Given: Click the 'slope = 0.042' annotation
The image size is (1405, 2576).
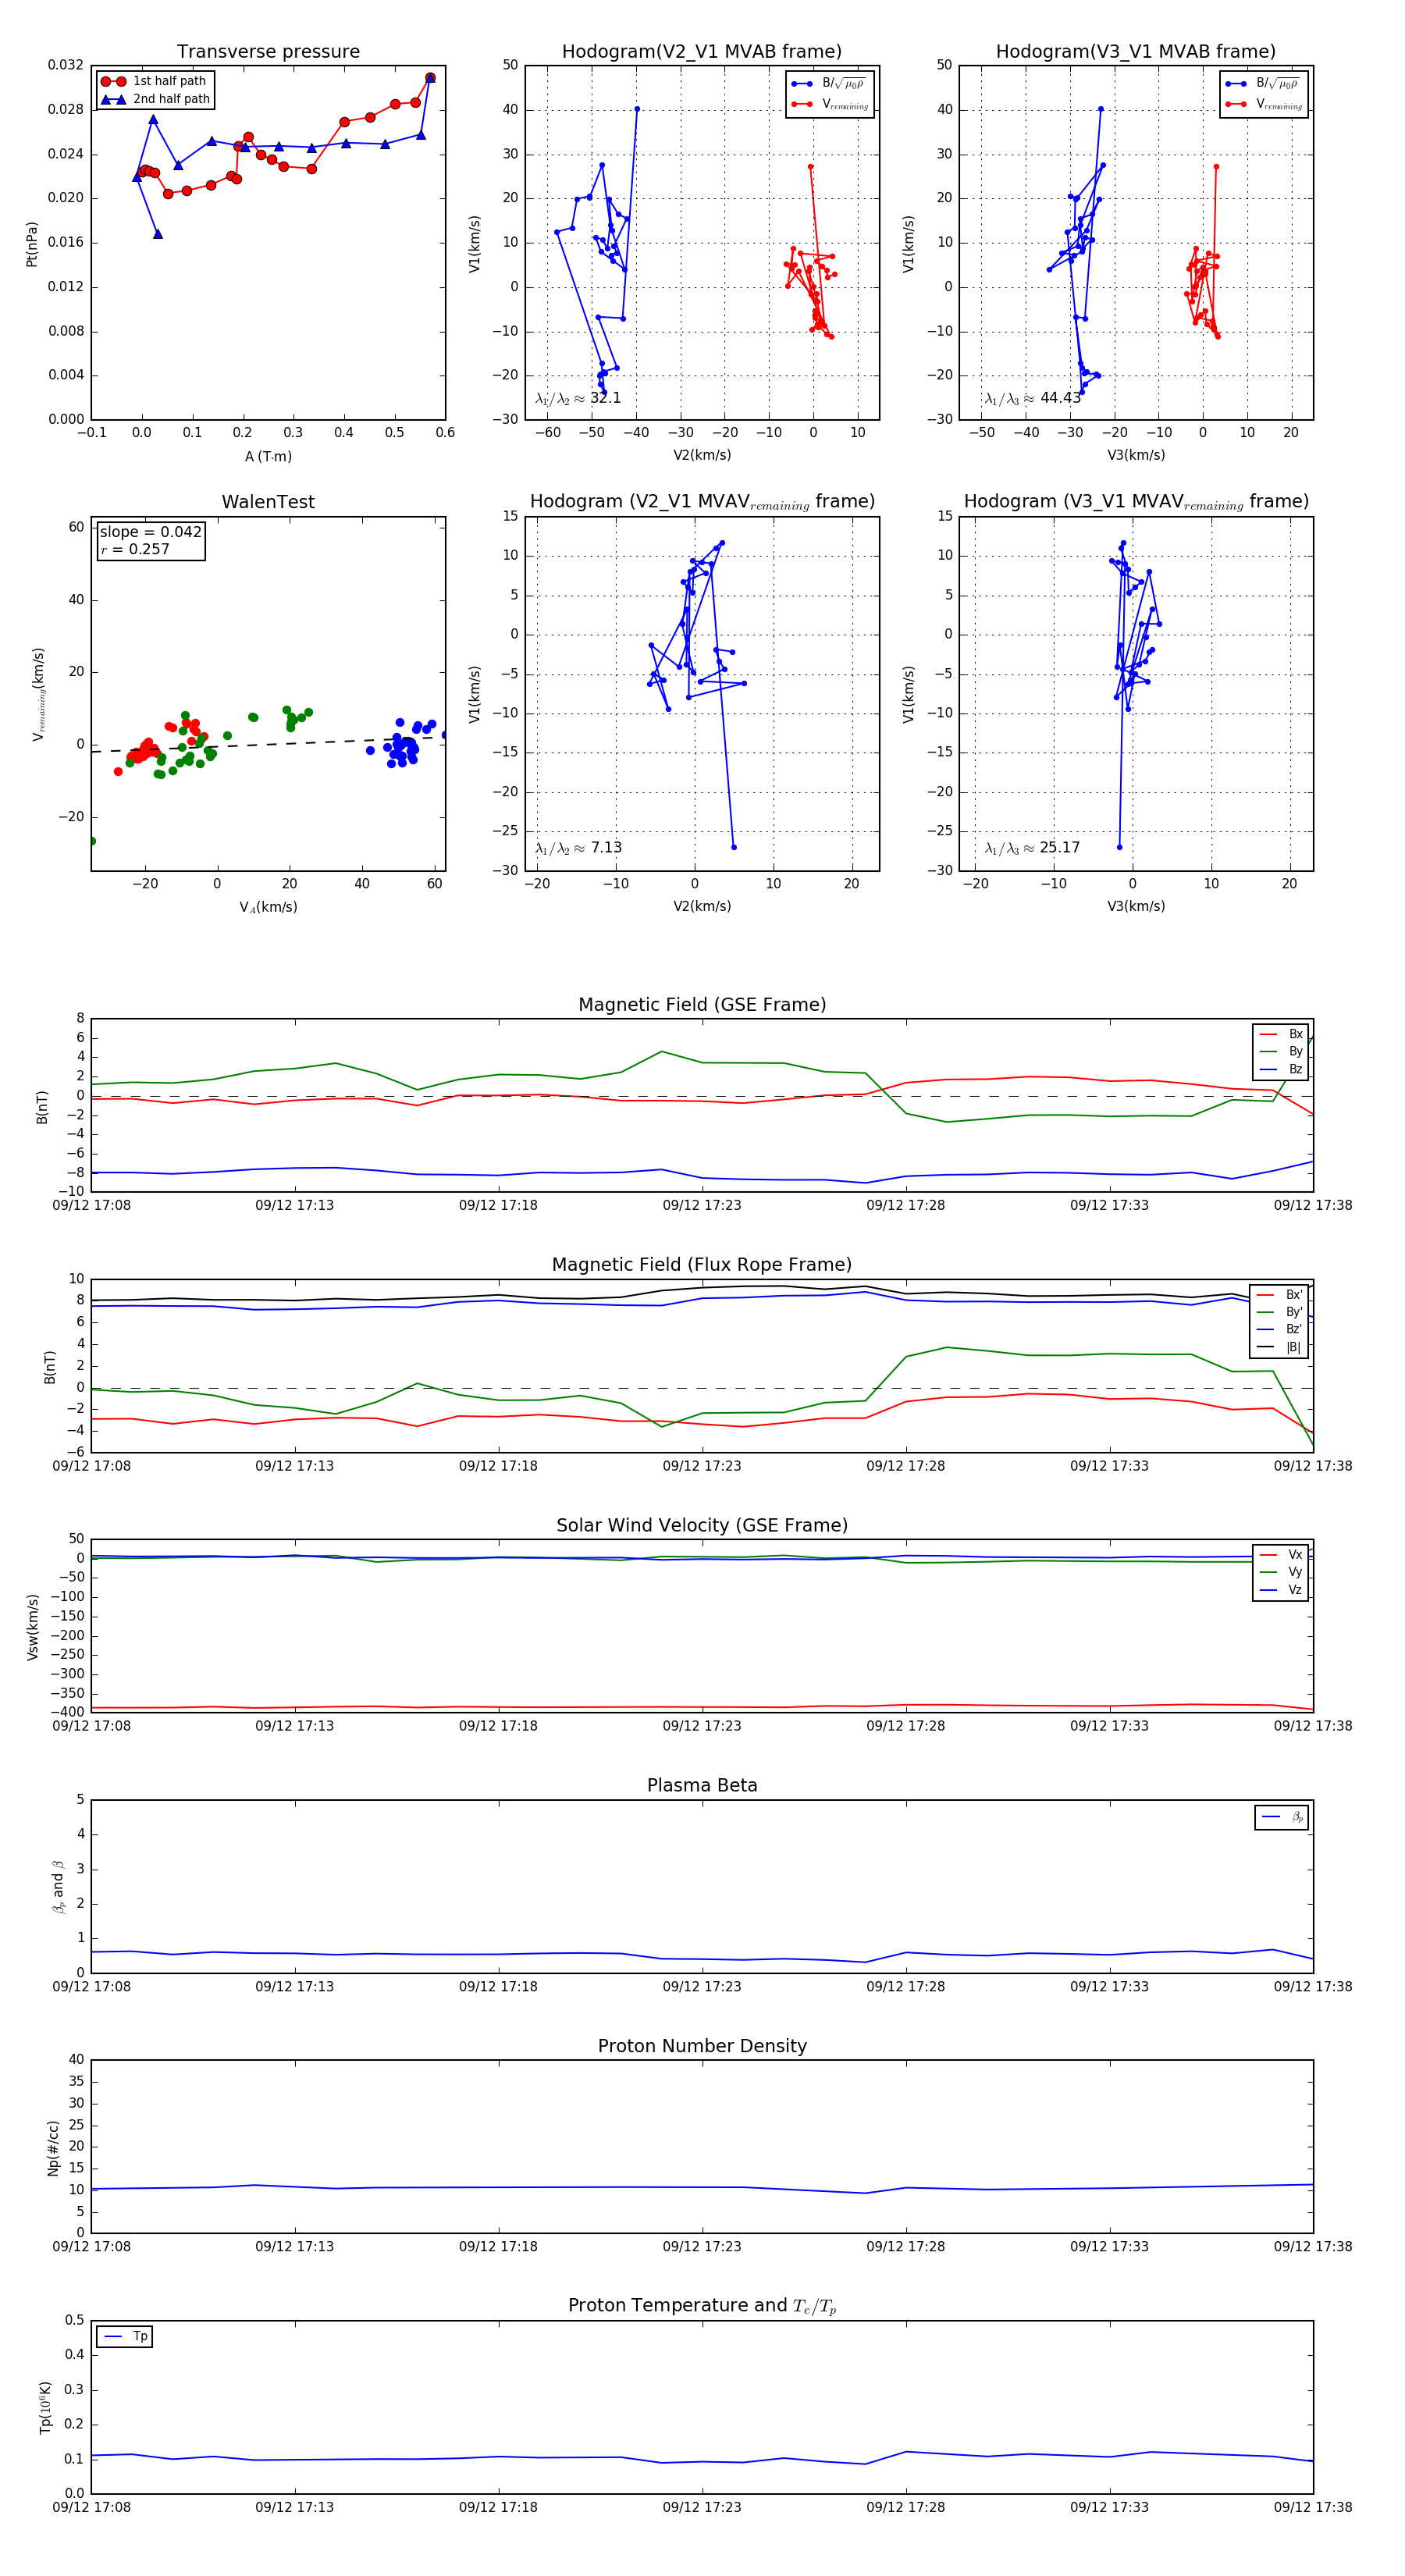Looking at the screenshot, I should [150, 532].
